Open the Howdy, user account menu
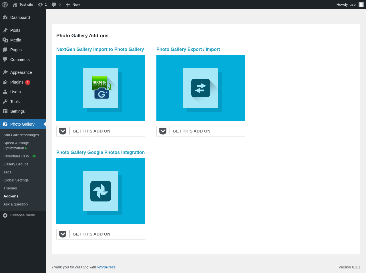This screenshot has height=273, width=366. [x=350, y=5]
